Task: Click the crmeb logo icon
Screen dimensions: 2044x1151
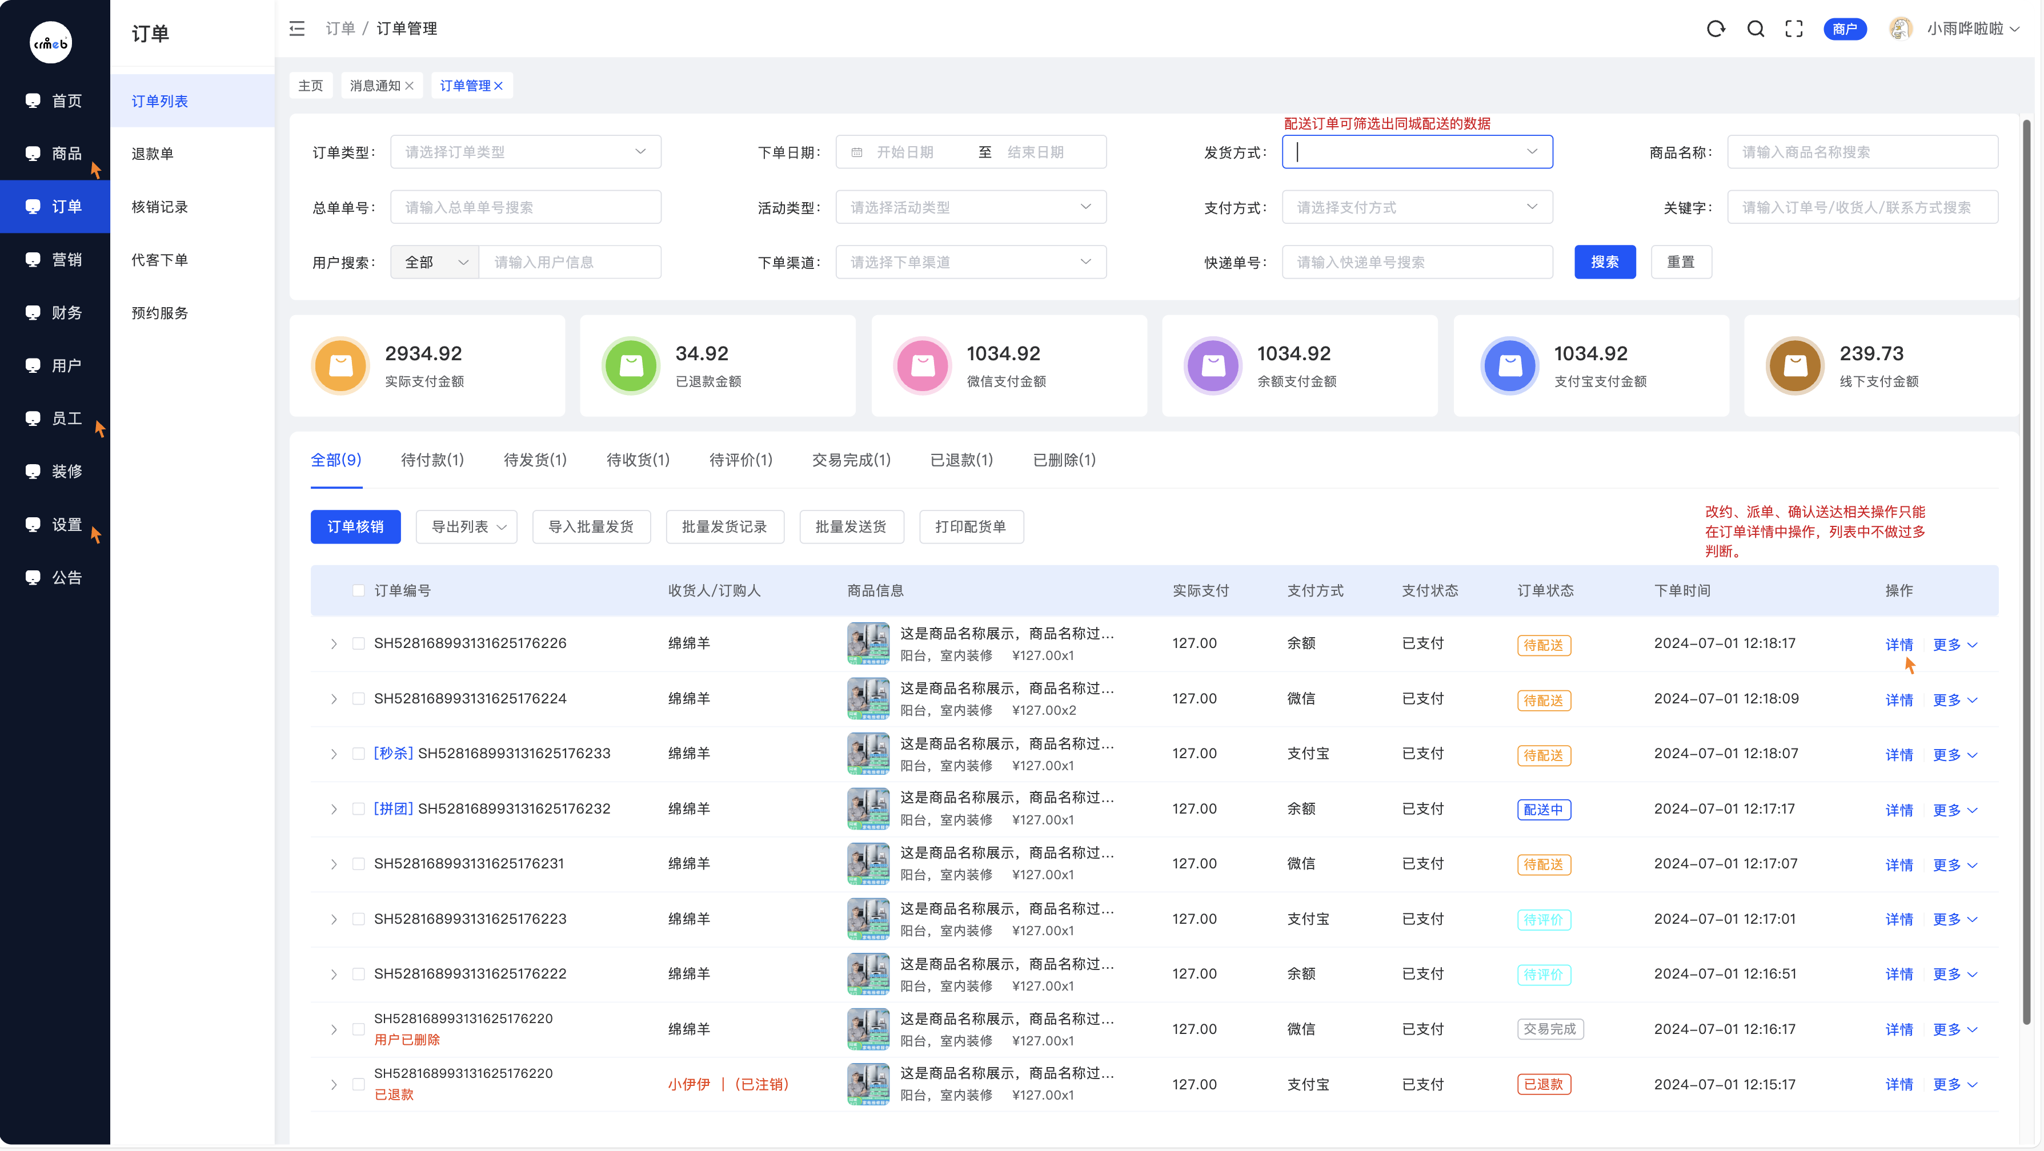Action: (x=51, y=43)
